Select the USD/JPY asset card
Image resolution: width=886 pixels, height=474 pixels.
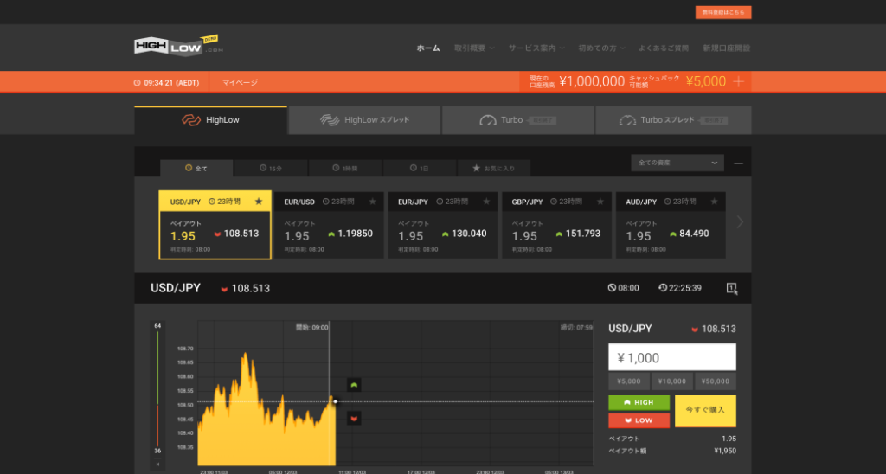pyautogui.click(x=215, y=225)
